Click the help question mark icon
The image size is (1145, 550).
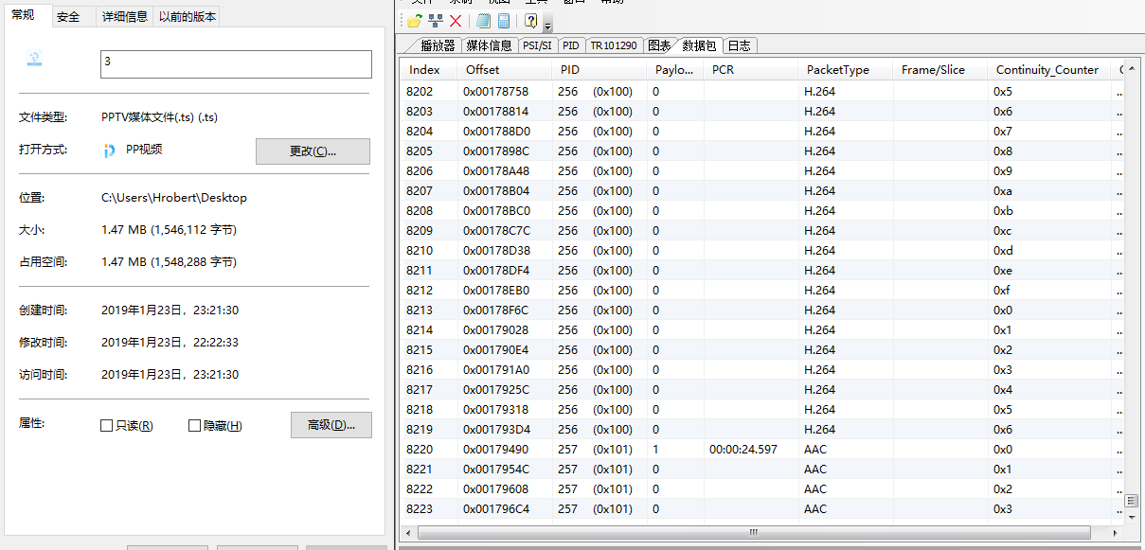[x=531, y=21]
